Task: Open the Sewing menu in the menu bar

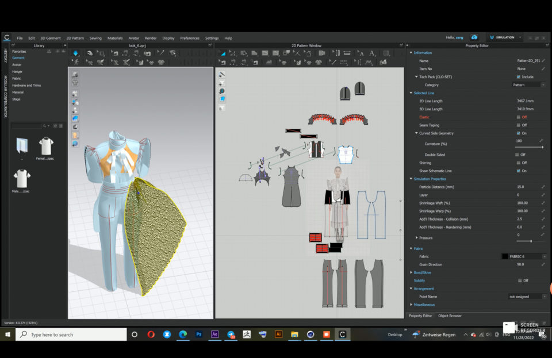Action: 95,38
